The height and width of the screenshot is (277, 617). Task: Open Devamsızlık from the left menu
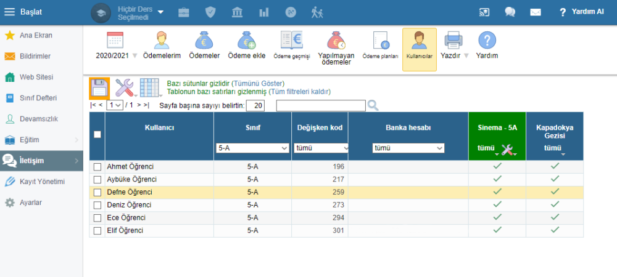[x=38, y=119]
